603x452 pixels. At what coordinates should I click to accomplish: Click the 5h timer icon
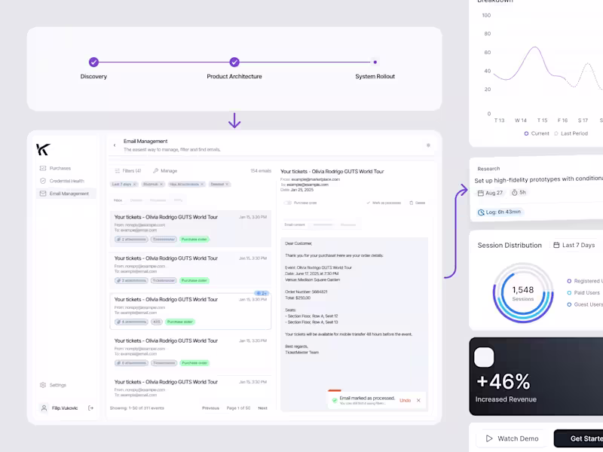(514, 193)
